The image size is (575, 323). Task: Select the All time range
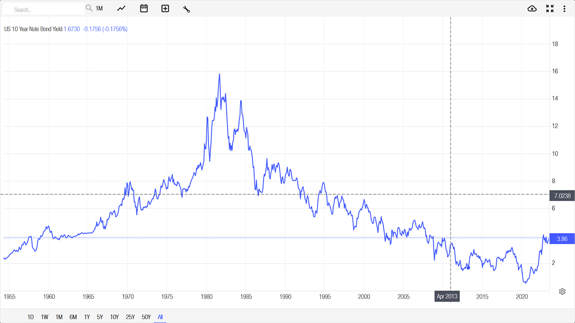160,317
